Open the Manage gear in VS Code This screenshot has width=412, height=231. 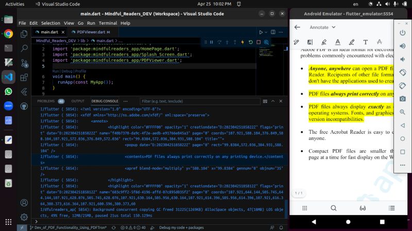(24, 217)
